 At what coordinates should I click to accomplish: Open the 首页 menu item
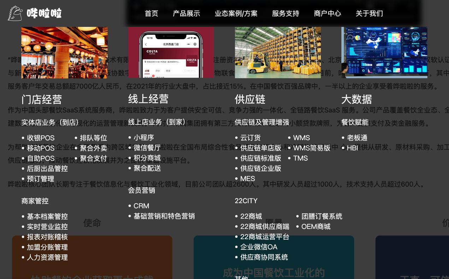click(152, 13)
